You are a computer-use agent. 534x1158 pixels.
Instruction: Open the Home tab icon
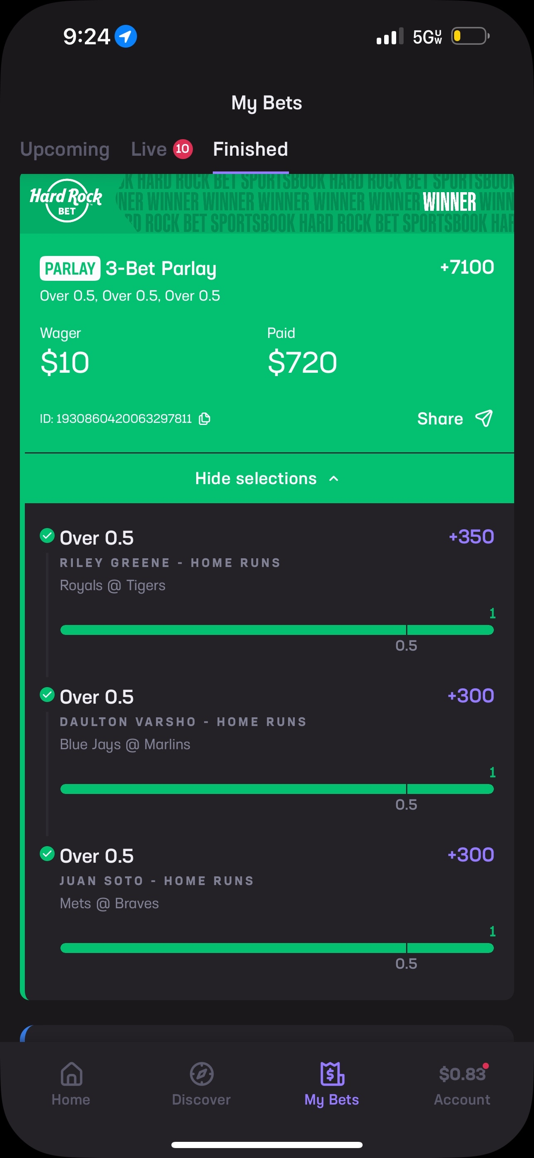coord(72,1074)
